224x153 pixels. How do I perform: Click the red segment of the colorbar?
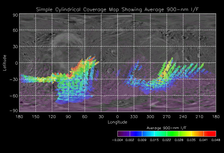[210, 134]
